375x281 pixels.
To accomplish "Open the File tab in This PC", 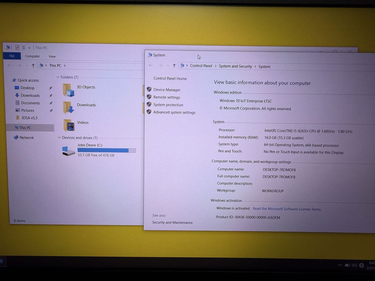I will tap(12, 56).
